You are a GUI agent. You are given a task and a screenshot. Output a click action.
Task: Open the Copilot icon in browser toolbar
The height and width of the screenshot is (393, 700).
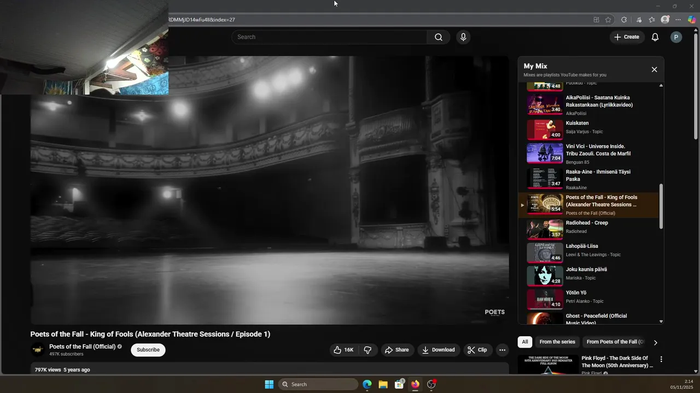click(692, 20)
